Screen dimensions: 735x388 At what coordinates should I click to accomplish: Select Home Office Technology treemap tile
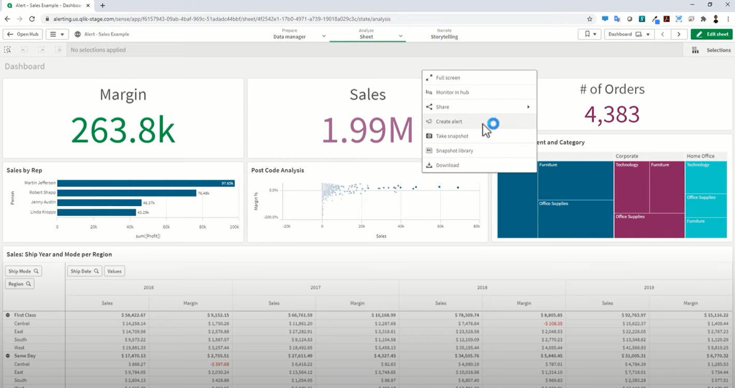pyautogui.click(x=706, y=177)
